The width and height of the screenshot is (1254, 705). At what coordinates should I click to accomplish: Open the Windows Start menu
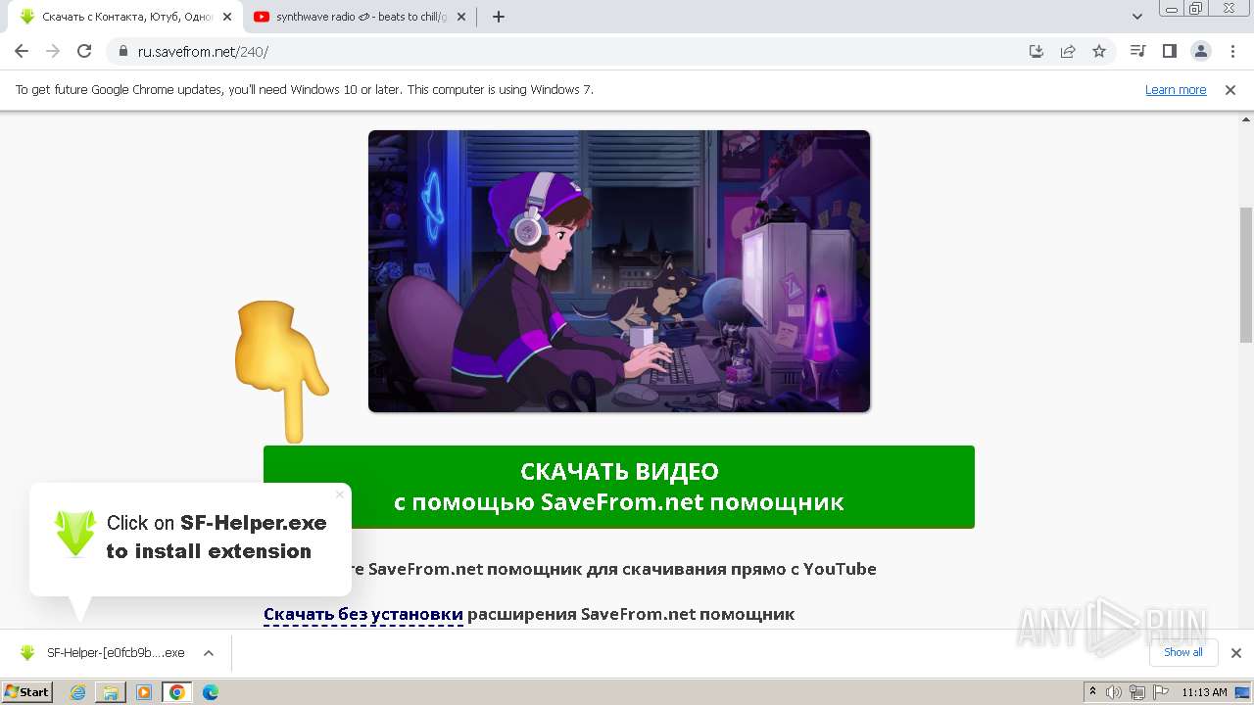26,691
